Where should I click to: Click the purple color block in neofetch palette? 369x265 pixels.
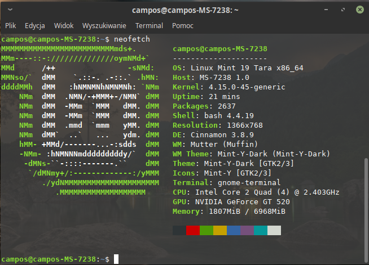(x=247, y=230)
